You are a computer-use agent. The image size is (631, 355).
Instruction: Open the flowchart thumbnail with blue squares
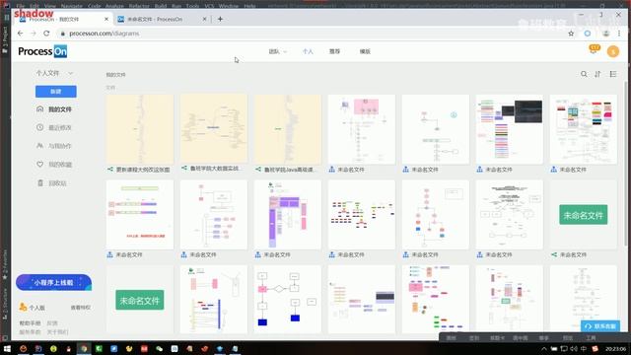pos(288,299)
